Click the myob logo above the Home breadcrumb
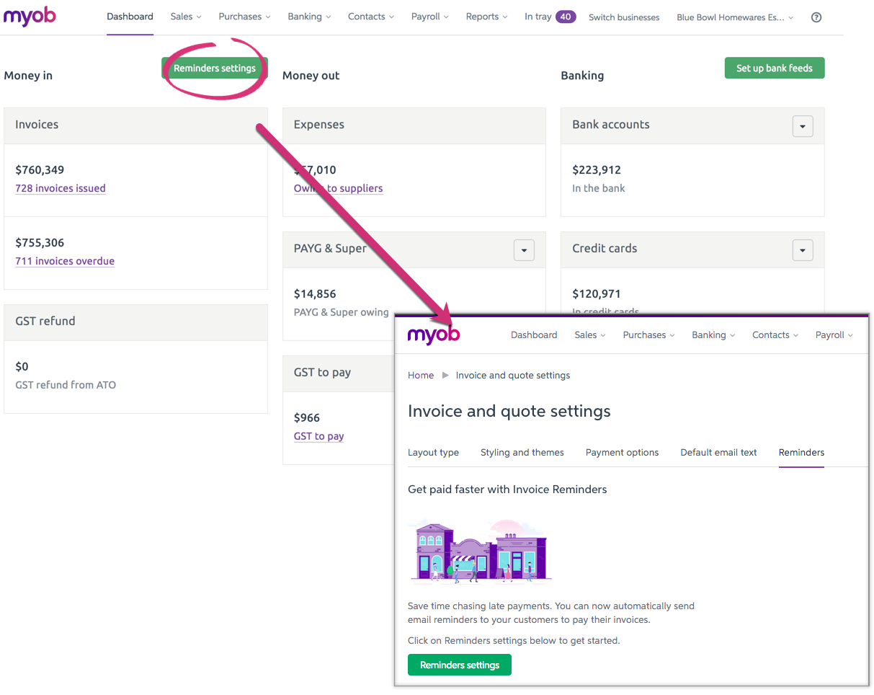This screenshot has width=874, height=695. point(433,335)
